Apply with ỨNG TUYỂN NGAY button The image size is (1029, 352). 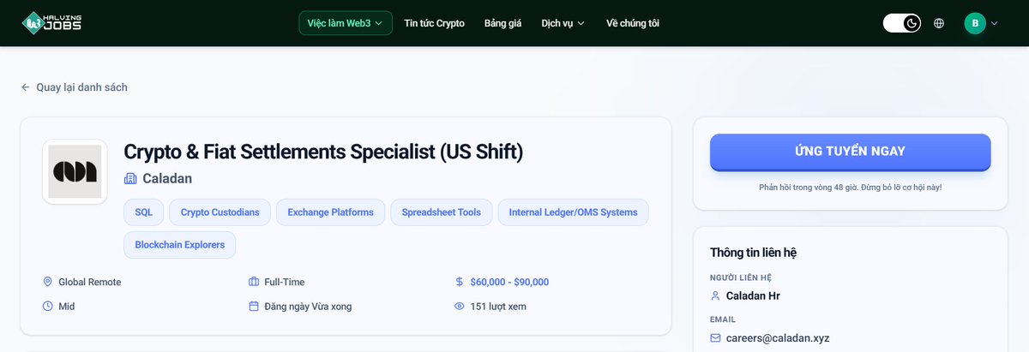point(851,152)
